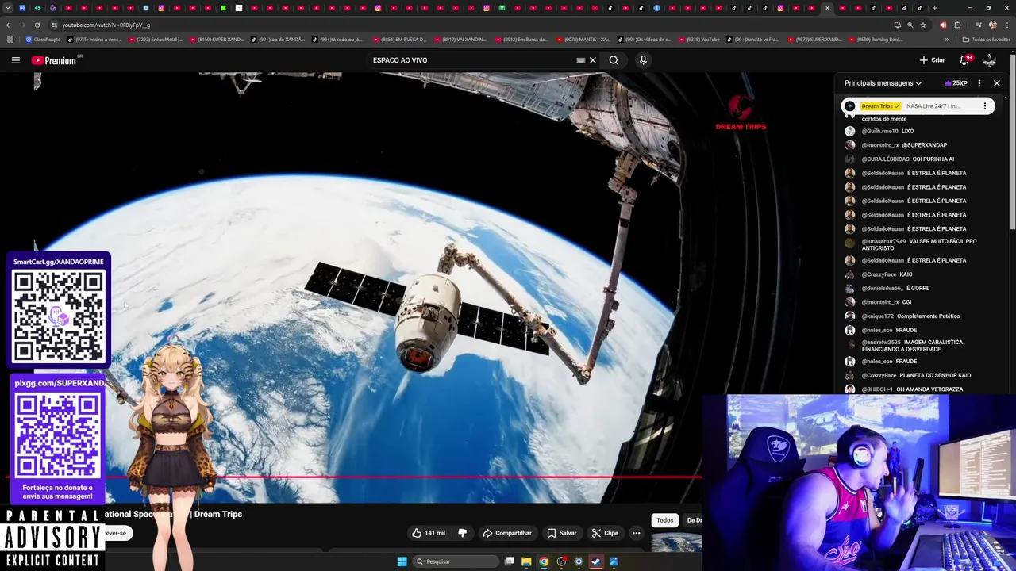
Task: Bookmark this page with the star
Action: point(923,25)
